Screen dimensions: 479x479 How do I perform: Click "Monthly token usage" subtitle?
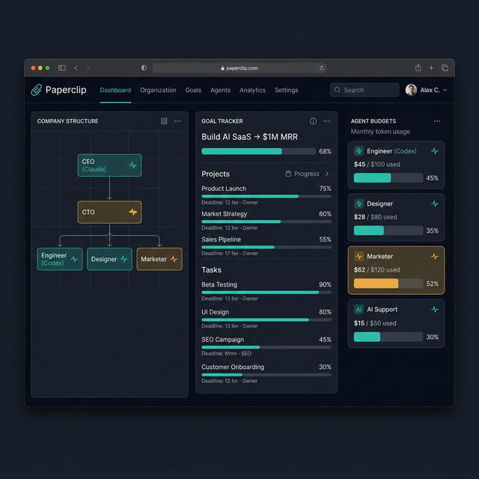point(380,132)
